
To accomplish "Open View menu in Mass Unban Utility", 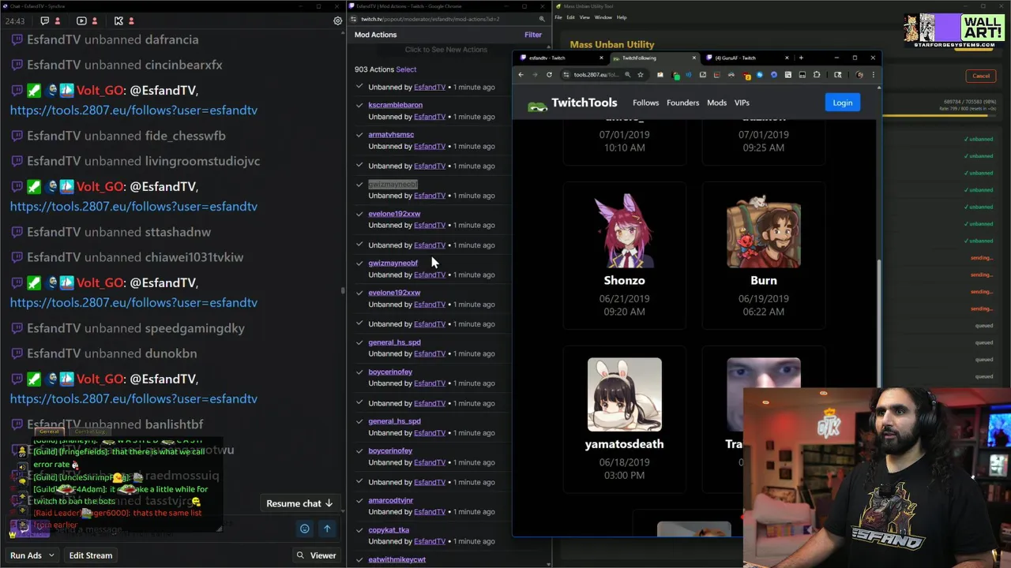I will click(x=584, y=17).
